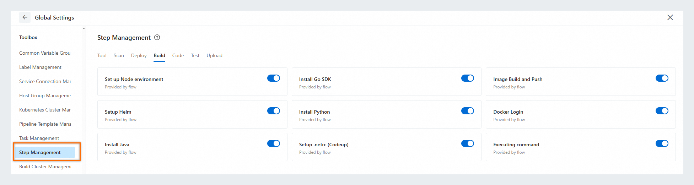Image resolution: width=694 pixels, height=185 pixels.
Task: Open Label Management in the sidebar
Action: [x=40, y=67]
